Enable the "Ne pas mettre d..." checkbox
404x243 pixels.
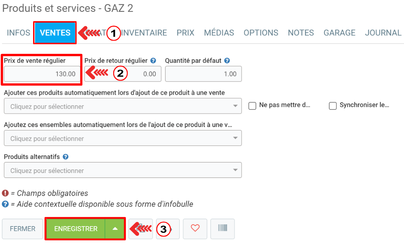pos(252,106)
